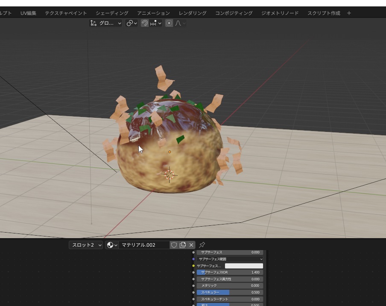Click the サブサーフェス color swatch
This screenshot has height=306, width=386.
pos(244,266)
